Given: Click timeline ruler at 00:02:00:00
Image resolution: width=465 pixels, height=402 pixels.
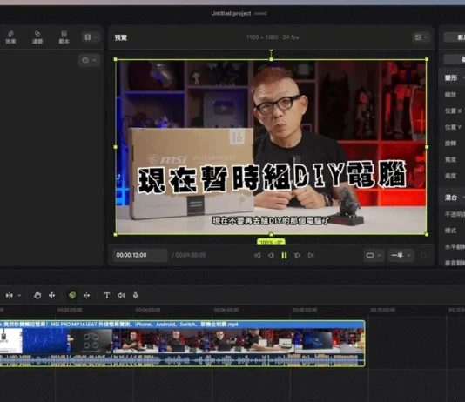Looking at the screenshot, I should [70, 310].
